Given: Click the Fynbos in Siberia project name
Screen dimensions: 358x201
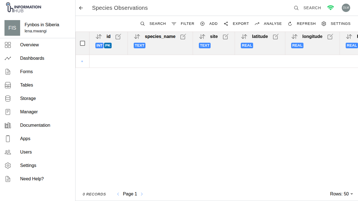Looking at the screenshot, I should [x=42, y=25].
